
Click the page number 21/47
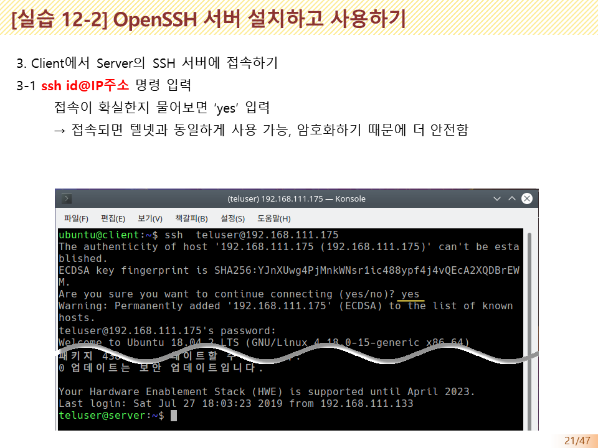click(x=576, y=440)
